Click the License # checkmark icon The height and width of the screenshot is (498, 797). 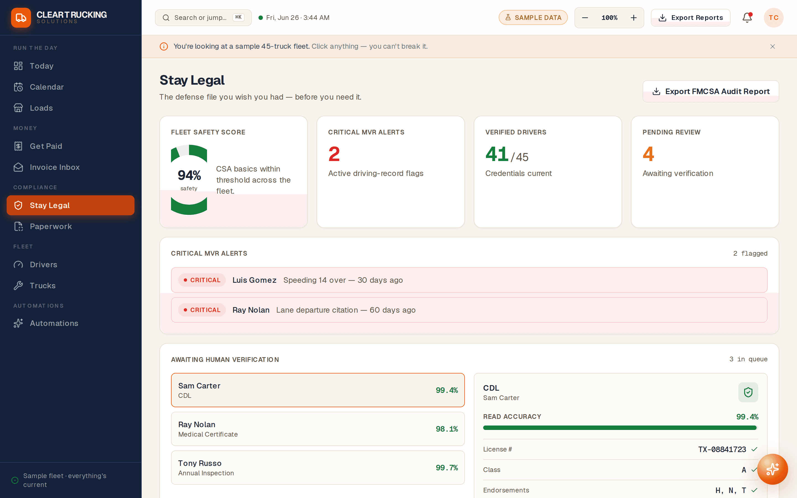click(754, 449)
